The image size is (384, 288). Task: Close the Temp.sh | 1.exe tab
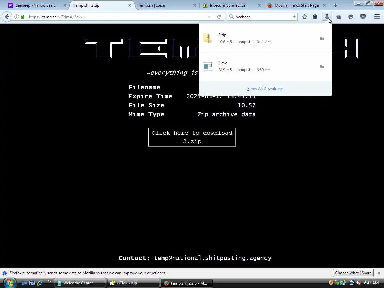point(194,5)
